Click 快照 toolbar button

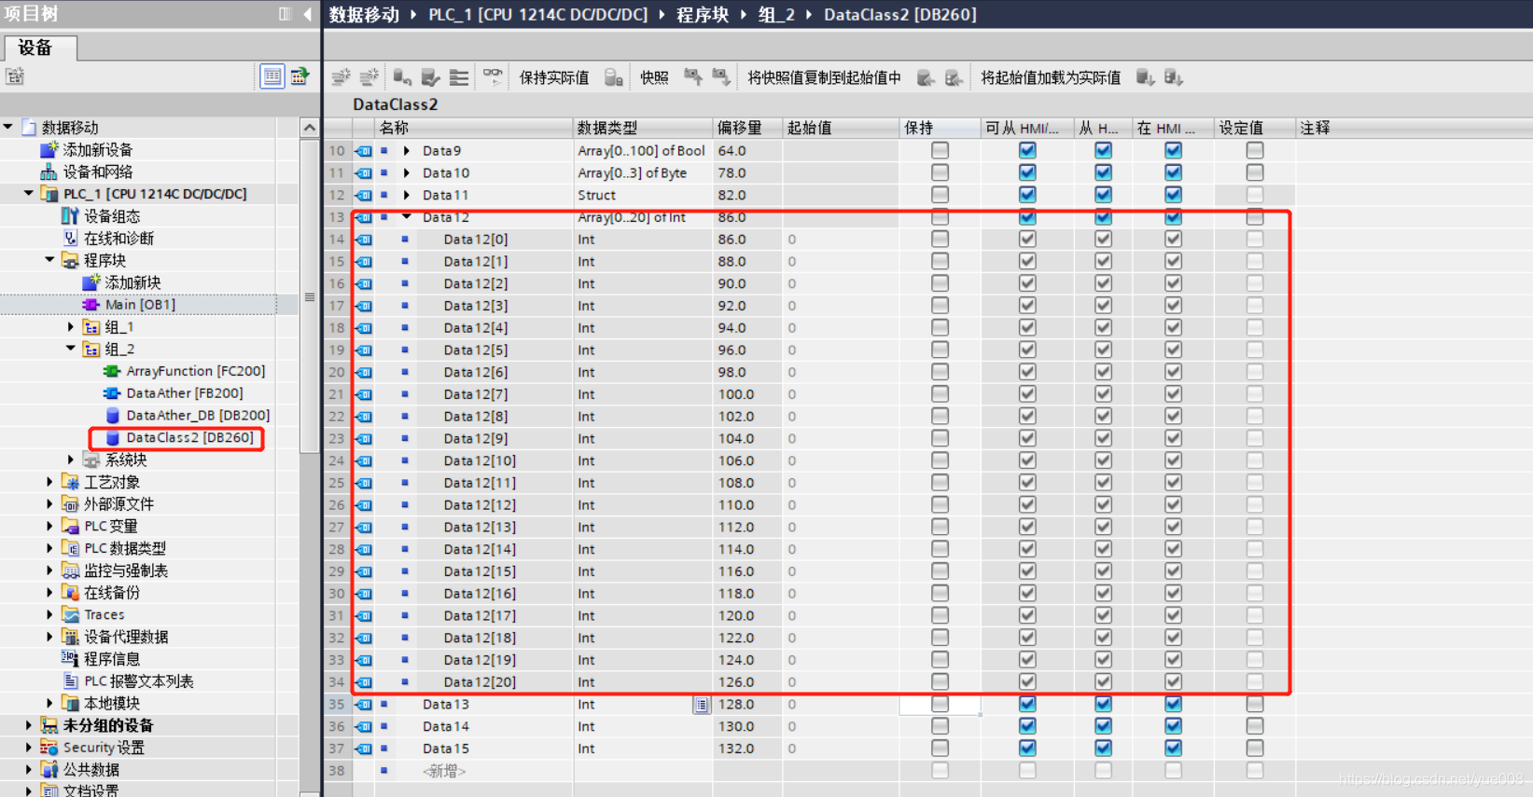coord(654,77)
